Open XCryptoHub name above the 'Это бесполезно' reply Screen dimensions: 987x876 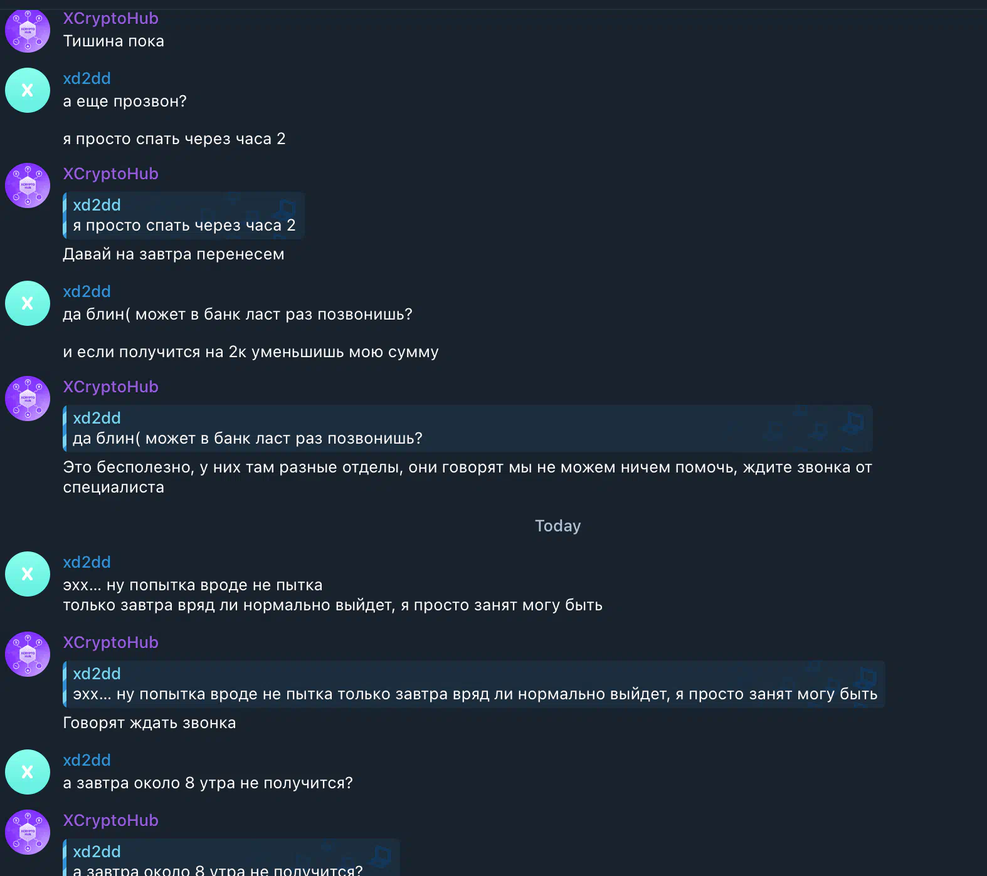pos(110,387)
